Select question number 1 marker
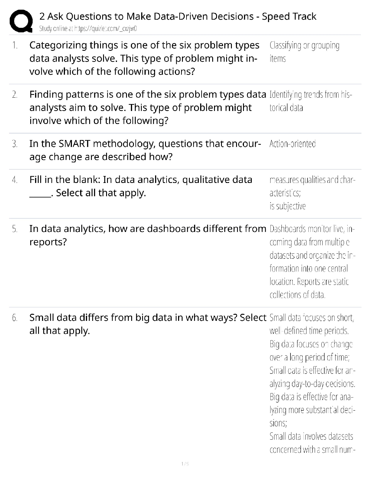The width and height of the screenshot is (370, 479). pyautogui.click(x=15, y=46)
